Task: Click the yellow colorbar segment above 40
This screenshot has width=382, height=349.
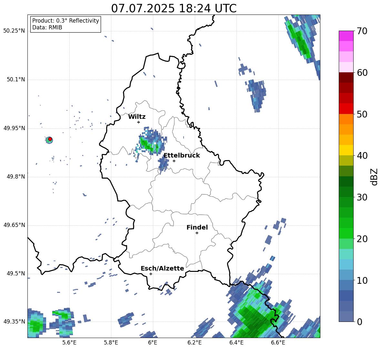Action: click(x=346, y=150)
